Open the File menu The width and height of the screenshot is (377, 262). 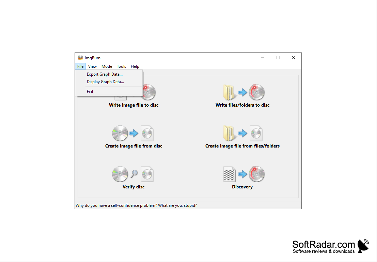80,66
